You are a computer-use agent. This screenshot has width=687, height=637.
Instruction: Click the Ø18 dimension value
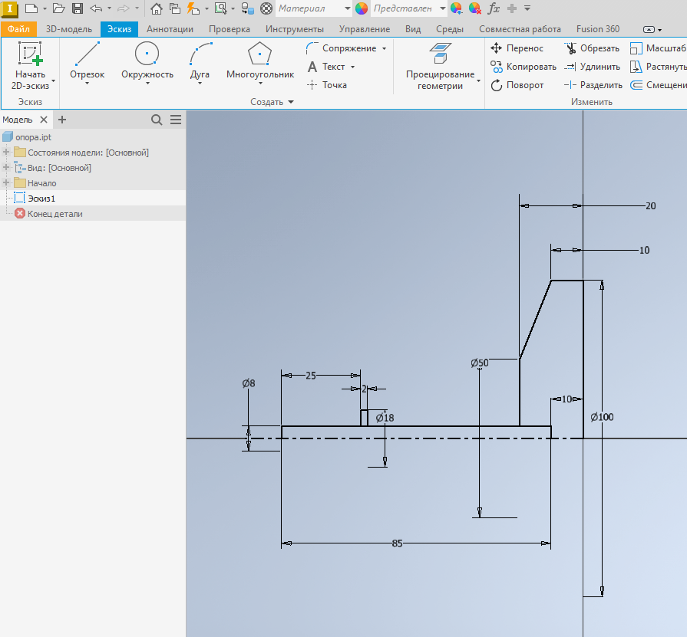(385, 419)
